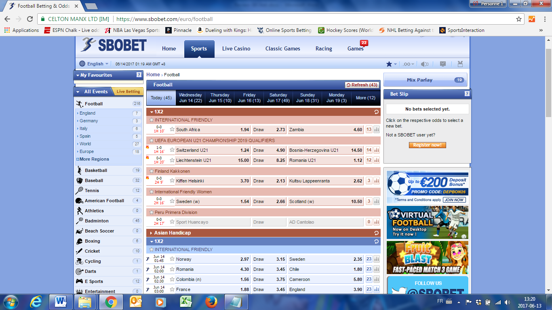The width and height of the screenshot is (552, 310).
Task: Click refresh icon on brown 1X2 header
Action: point(377,112)
